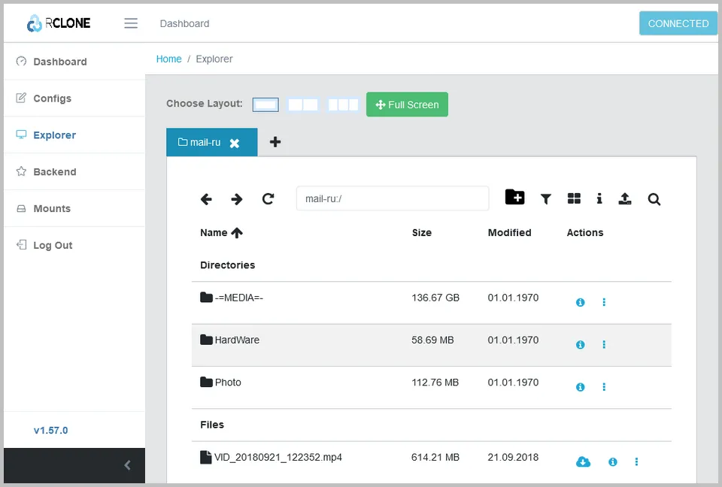Follow the Home breadcrumb link
722x487 pixels.
[x=168, y=59]
